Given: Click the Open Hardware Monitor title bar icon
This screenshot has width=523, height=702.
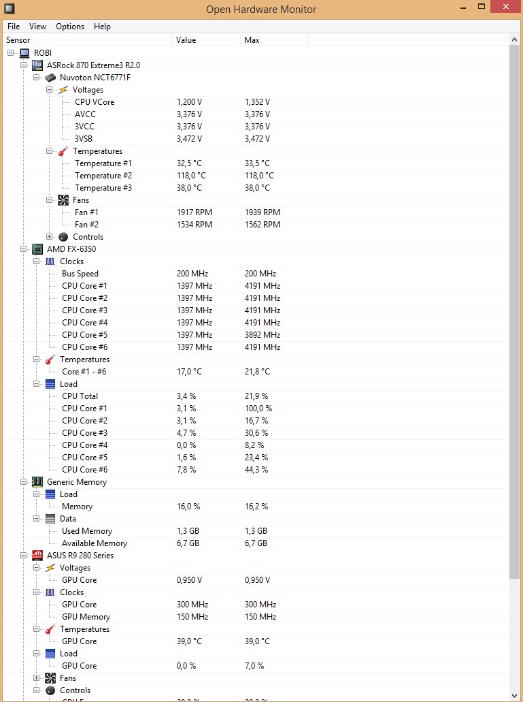Looking at the screenshot, I should (9, 8).
